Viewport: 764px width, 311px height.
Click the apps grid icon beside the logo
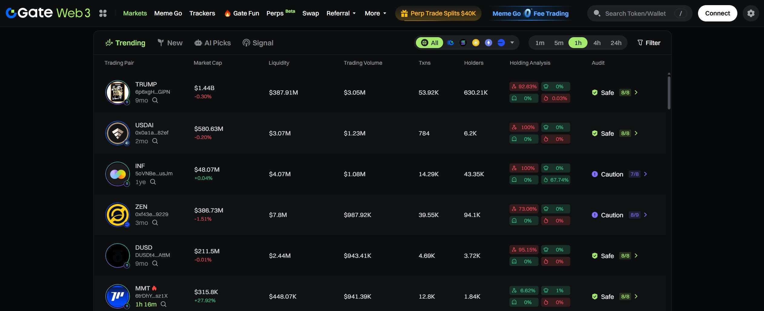tap(103, 13)
